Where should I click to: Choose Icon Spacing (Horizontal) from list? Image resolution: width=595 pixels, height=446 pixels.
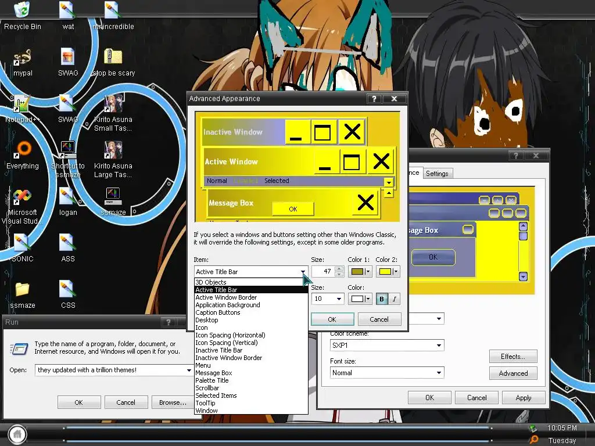(251, 335)
